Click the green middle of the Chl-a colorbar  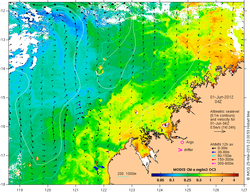pos(195,175)
